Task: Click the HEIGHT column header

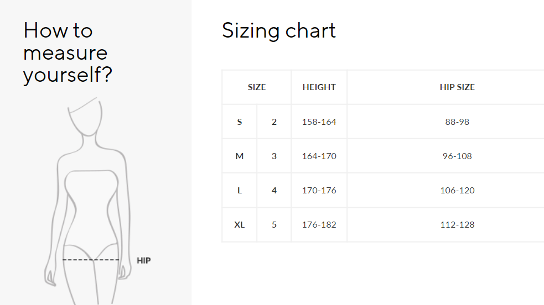Action: tap(319, 87)
